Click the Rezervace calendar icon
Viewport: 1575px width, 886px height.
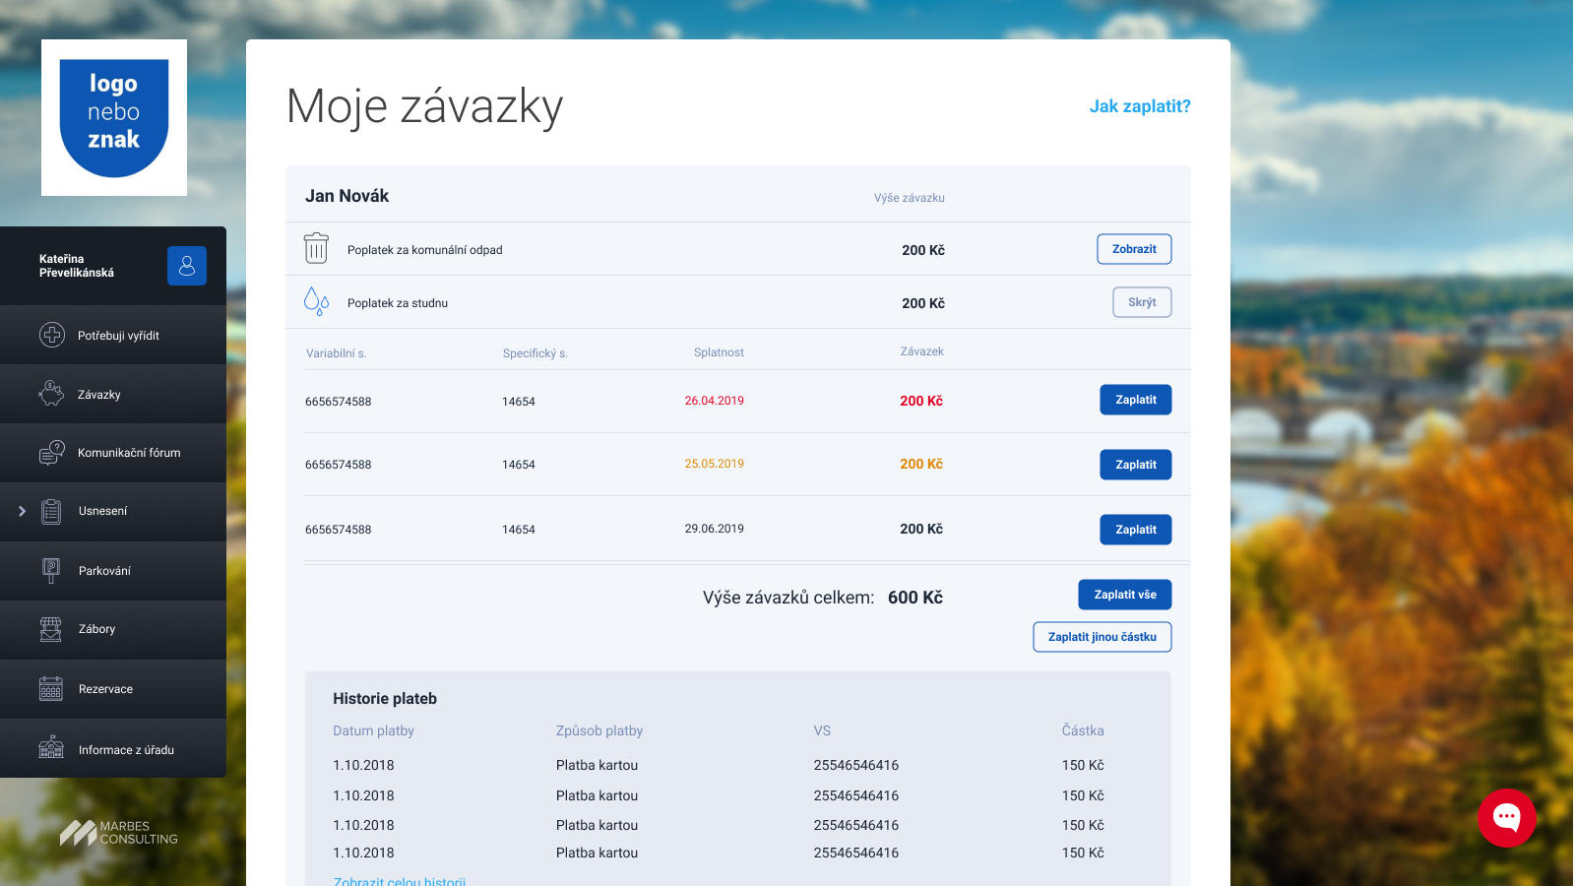pos(51,688)
